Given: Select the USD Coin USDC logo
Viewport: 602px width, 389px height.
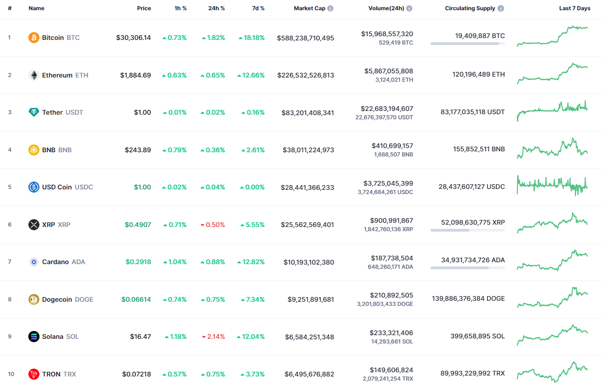Looking at the screenshot, I should pyautogui.click(x=33, y=187).
